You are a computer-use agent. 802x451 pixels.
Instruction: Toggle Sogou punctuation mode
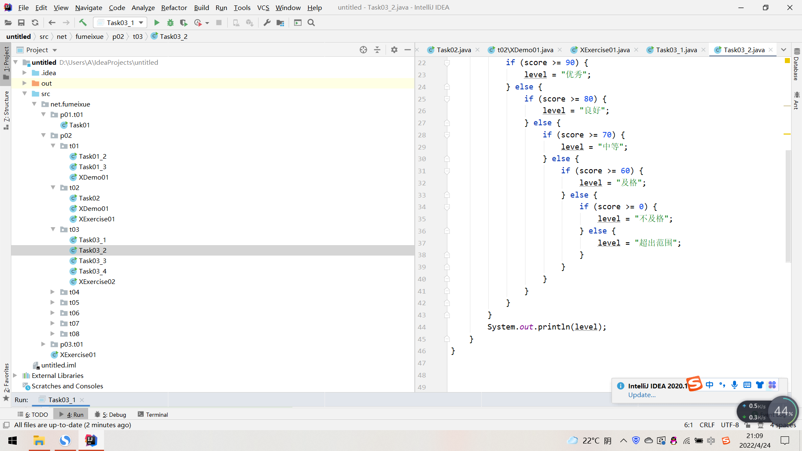pyautogui.click(x=722, y=385)
